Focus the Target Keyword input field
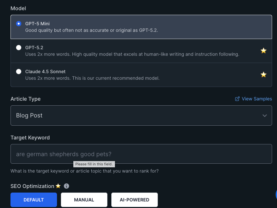Screen dimensions: 277x208 tap(141, 154)
